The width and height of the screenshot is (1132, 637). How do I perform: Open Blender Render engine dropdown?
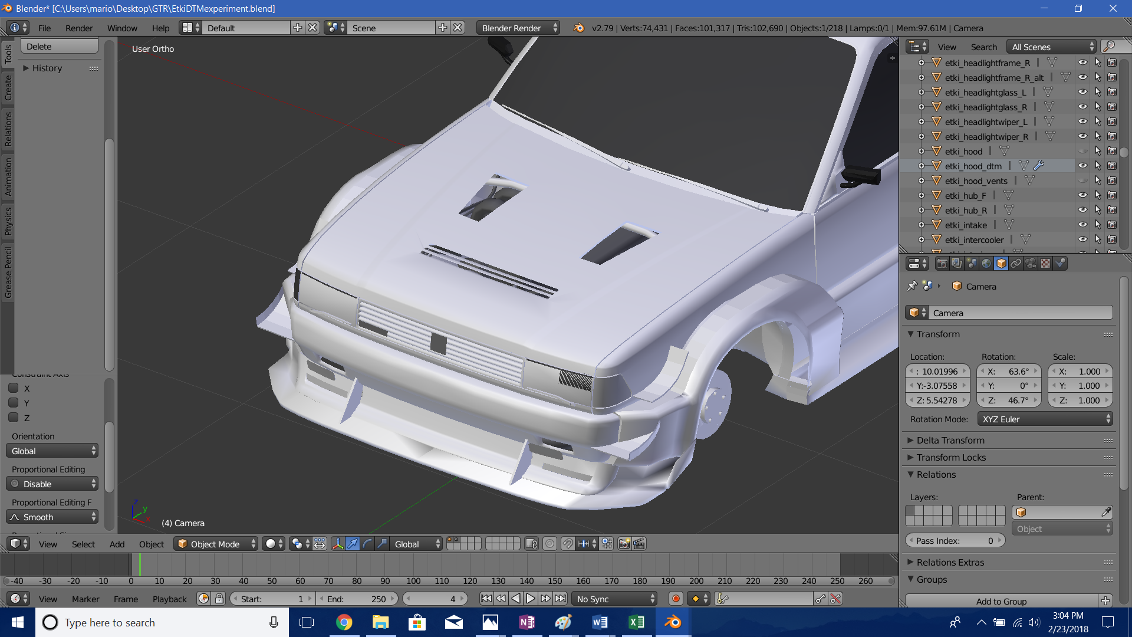(x=518, y=28)
